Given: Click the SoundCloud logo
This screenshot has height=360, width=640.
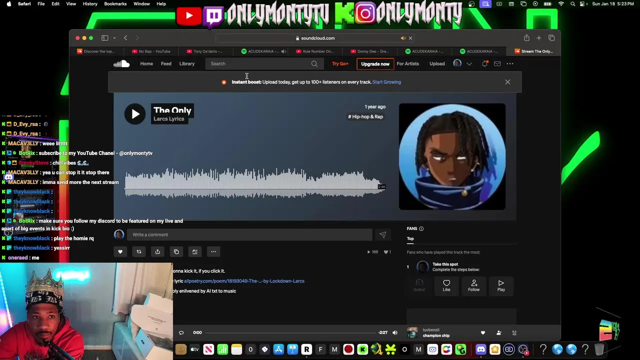Looking at the screenshot, I should coord(121,63).
